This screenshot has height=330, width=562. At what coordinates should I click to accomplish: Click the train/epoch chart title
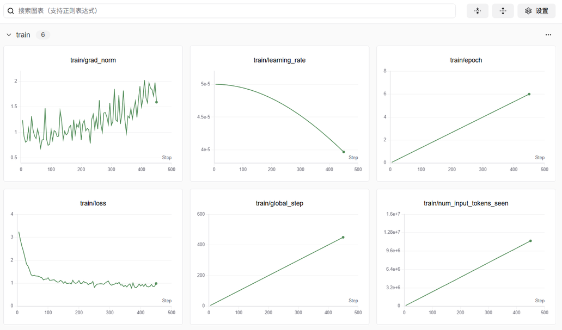click(x=466, y=60)
